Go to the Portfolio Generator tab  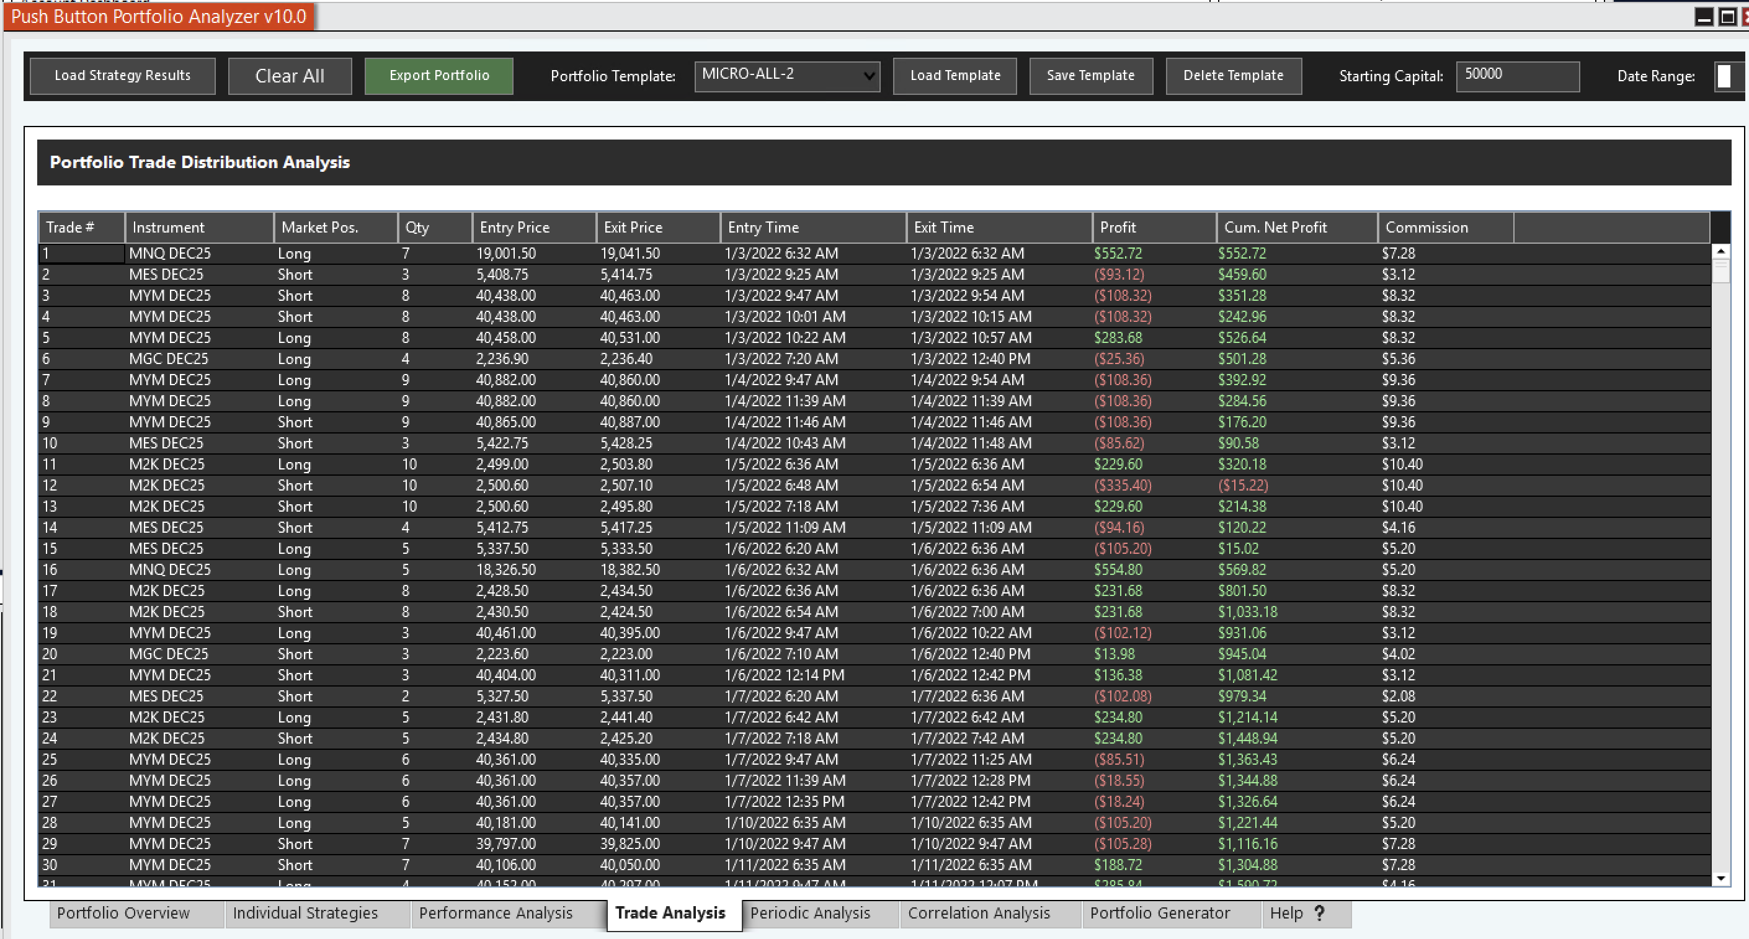point(1160,913)
